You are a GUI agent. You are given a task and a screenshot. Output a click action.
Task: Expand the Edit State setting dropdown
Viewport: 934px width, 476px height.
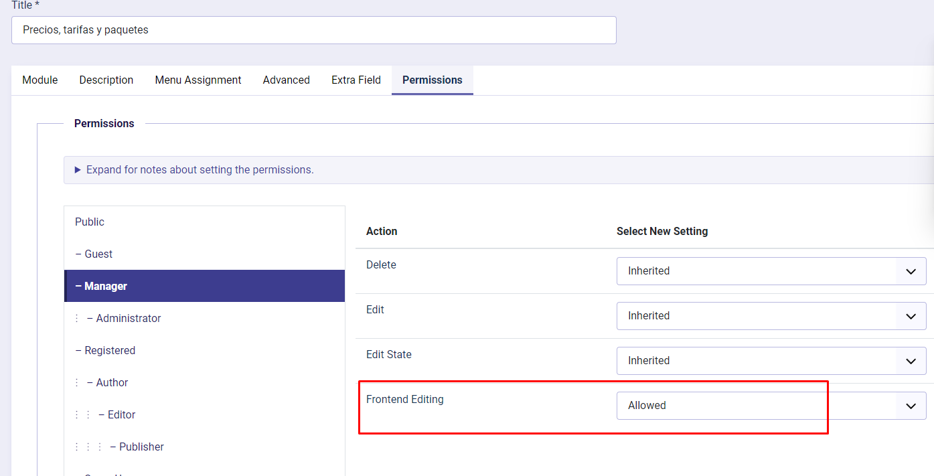tap(771, 361)
